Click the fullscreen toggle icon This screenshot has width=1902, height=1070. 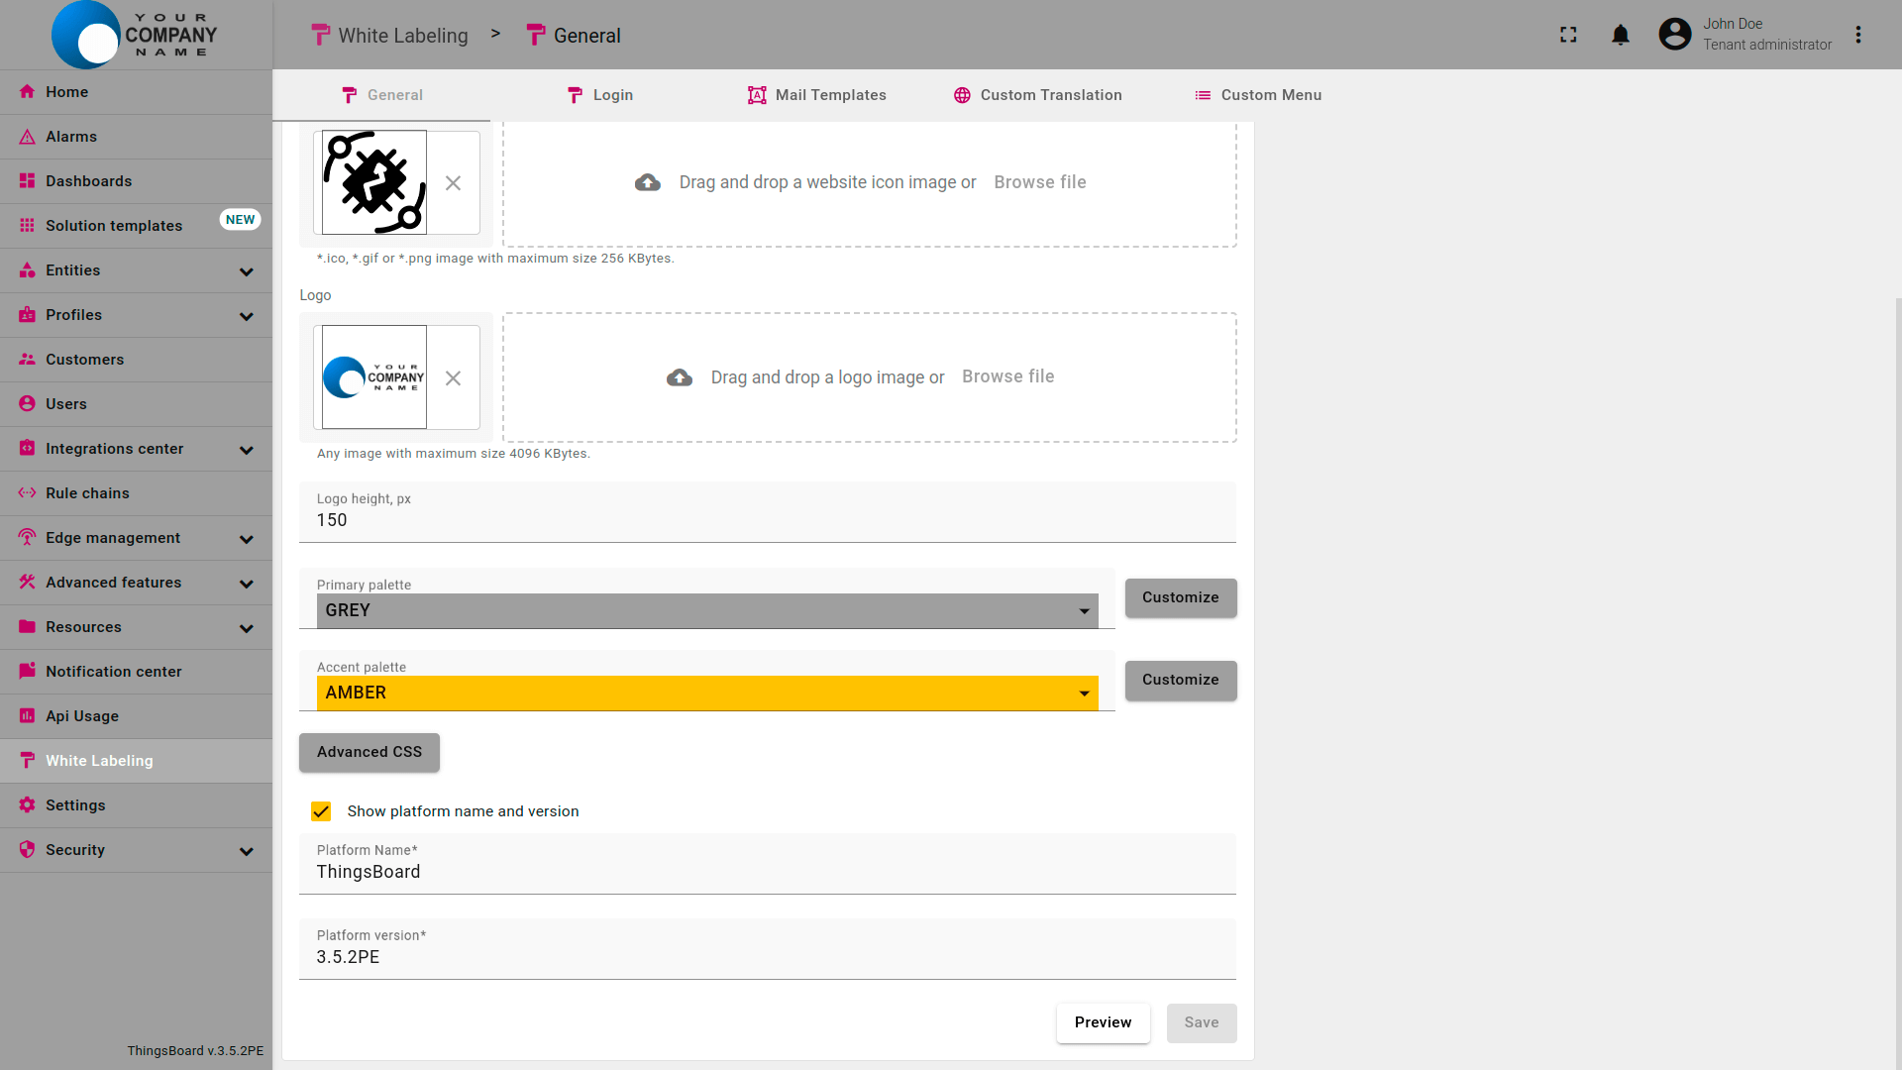1568,35
